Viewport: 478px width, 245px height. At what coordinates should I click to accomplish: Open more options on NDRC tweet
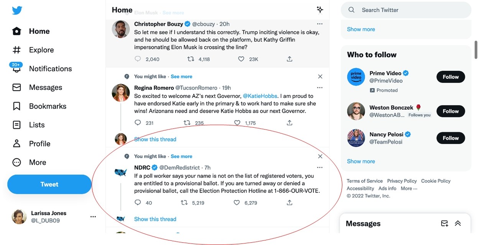coord(320,167)
